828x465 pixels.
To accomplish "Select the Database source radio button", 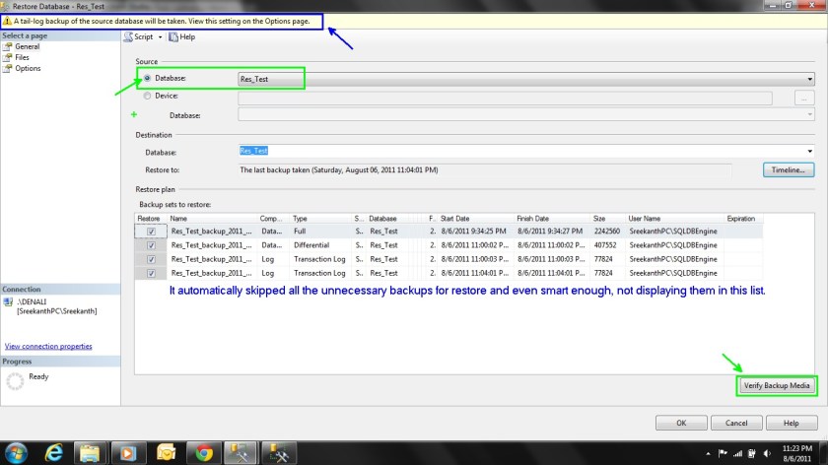I will pyautogui.click(x=148, y=78).
